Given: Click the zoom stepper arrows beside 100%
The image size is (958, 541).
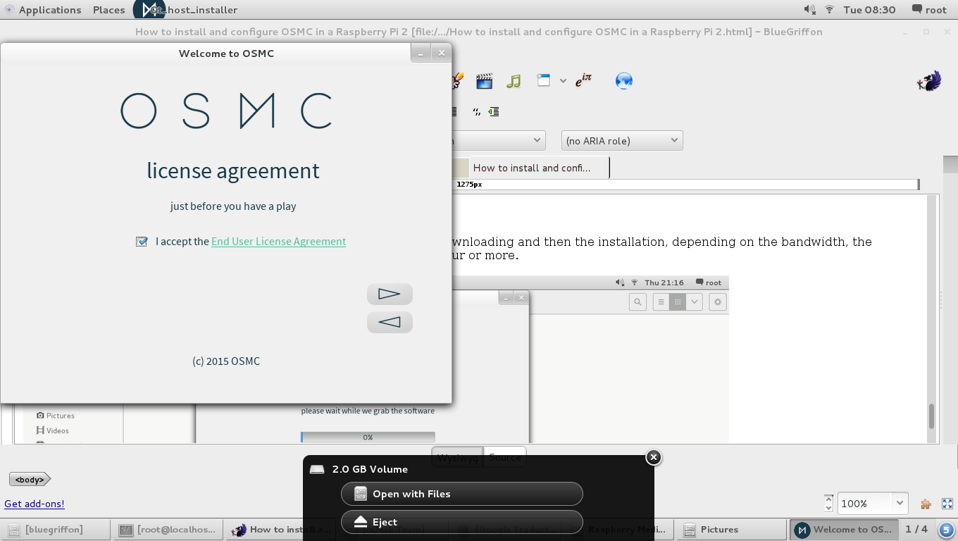Looking at the screenshot, I should pyautogui.click(x=829, y=503).
